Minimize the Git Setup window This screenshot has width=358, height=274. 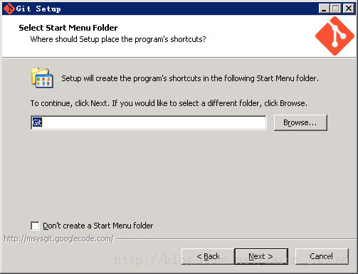click(x=324, y=9)
